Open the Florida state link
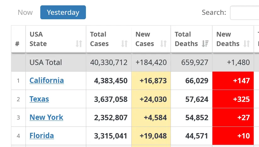Viewport: 259px width, 147px height. coord(42,136)
